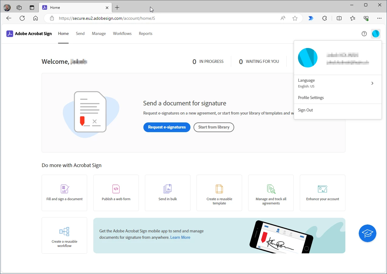Open the Favorites list icon

click(353, 18)
